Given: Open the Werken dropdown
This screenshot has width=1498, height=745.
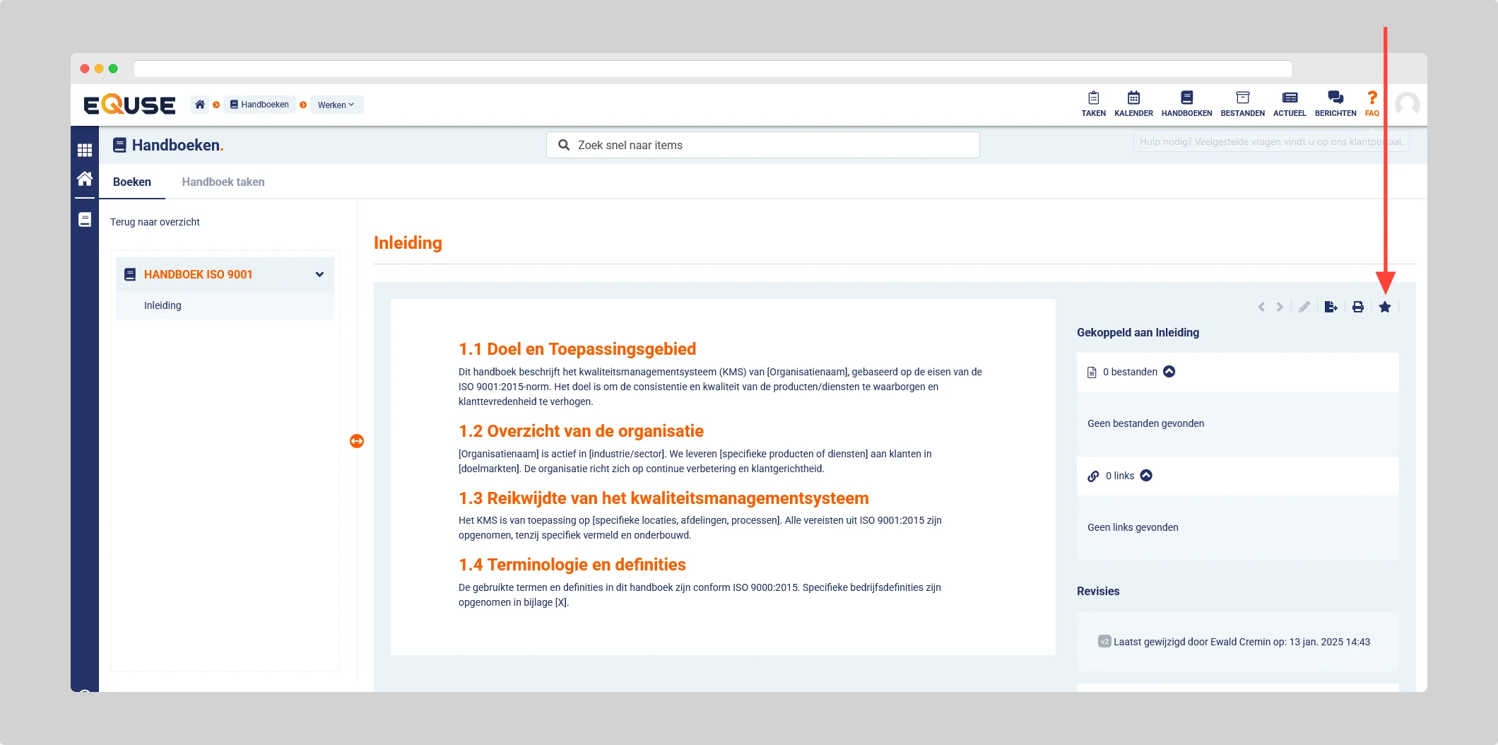Looking at the screenshot, I should [336, 105].
